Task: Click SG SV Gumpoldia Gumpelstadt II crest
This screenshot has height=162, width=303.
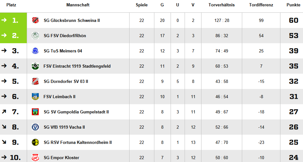Action: (x=35, y=112)
